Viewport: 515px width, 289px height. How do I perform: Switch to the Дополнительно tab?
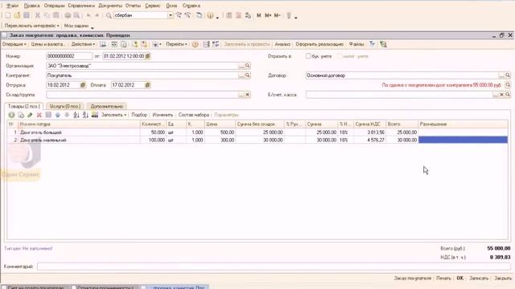(x=107, y=106)
